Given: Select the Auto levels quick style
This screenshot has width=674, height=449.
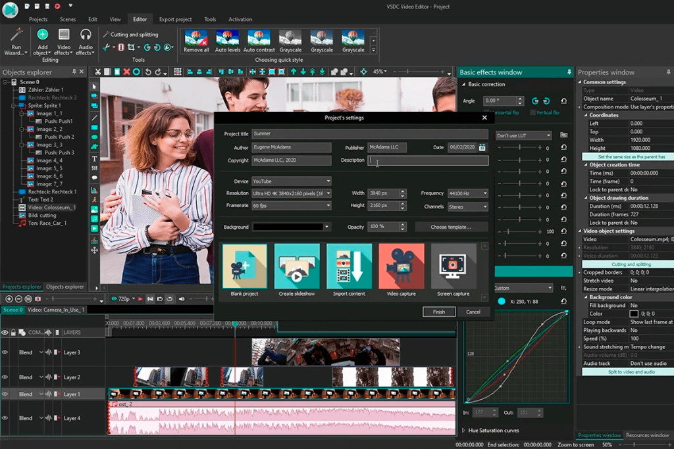Looking at the screenshot, I should pyautogui.click(x=227, y=39).
